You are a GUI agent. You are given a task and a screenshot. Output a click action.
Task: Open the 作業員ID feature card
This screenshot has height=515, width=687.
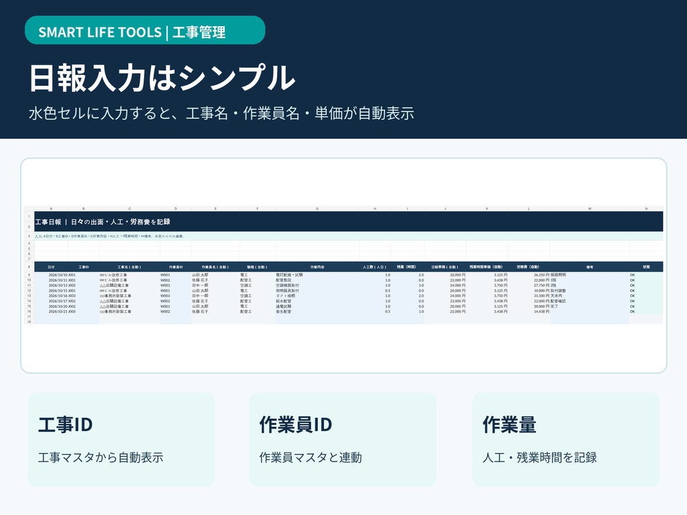click(343, 439)
